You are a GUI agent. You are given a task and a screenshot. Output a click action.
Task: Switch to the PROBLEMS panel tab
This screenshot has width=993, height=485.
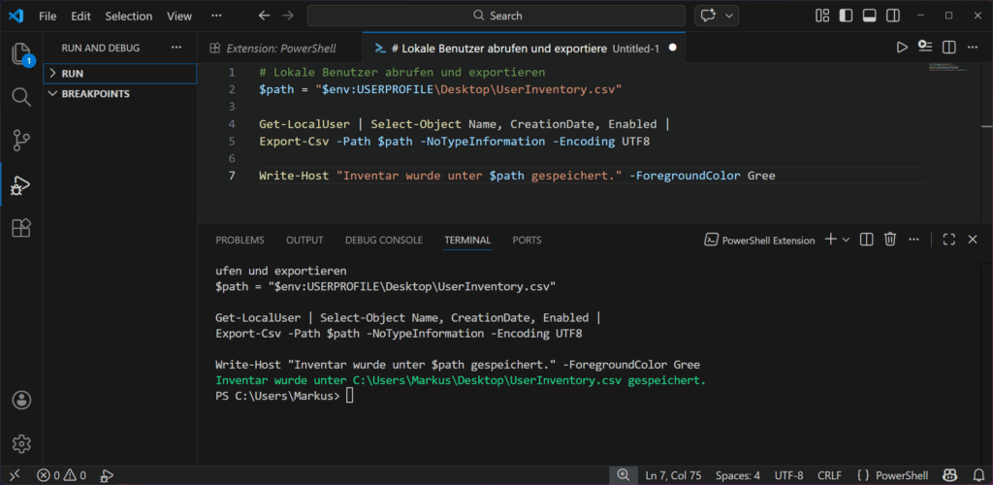pyautogui.click(x=240, y=240)
